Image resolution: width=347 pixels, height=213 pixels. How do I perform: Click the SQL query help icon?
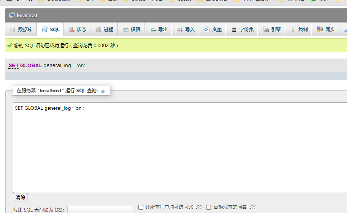(103, 91)
